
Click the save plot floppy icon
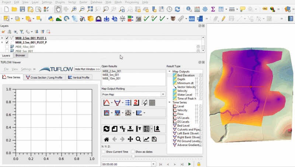pos(154,139)
